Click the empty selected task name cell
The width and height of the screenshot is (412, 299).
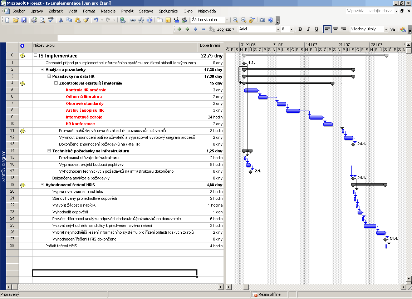(x=115, y=273)
